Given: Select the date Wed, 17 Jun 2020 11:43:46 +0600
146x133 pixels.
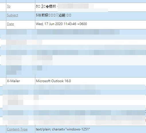Looking at the screenshot, I should point(61,24).
